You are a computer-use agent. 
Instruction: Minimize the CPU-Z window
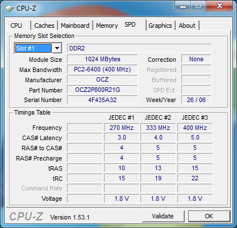pyautogui.click(x=183, y=6)
